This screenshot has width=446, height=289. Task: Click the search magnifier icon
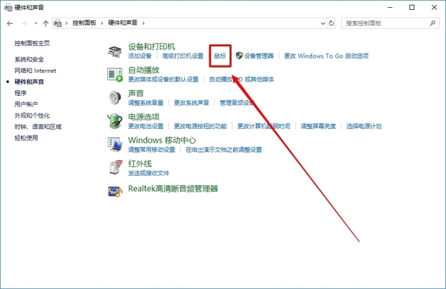click(x=432, y=23)
